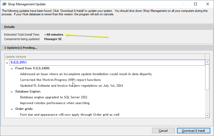Select 'Database engine upgraded to SQL Server 2022'
The height and width of the screenshot is (136, 214).
pyautogui.click(x=54, y=97)
